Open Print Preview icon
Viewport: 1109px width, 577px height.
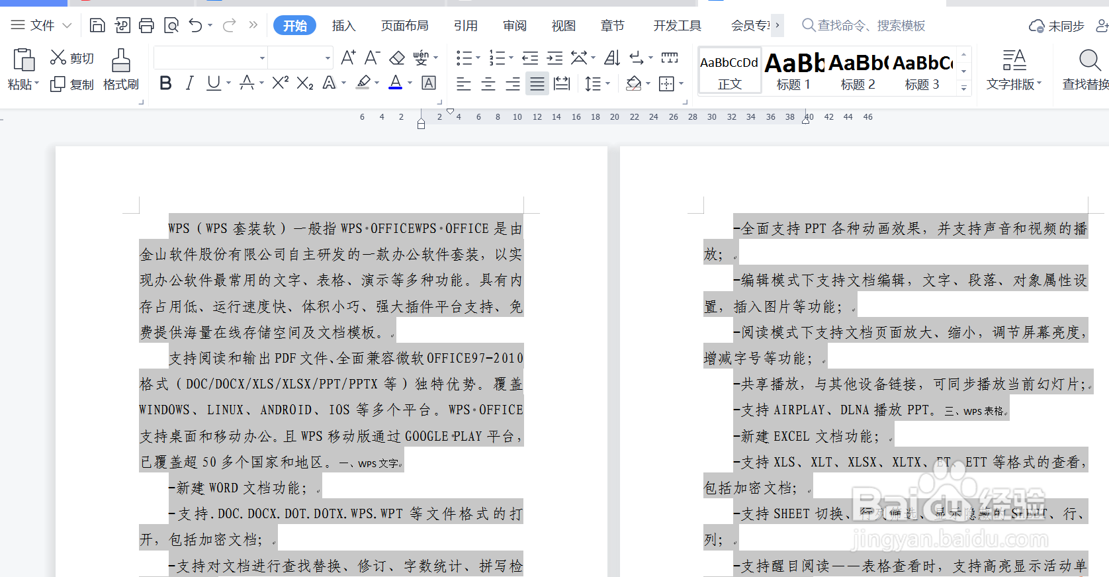coord(171,25)
